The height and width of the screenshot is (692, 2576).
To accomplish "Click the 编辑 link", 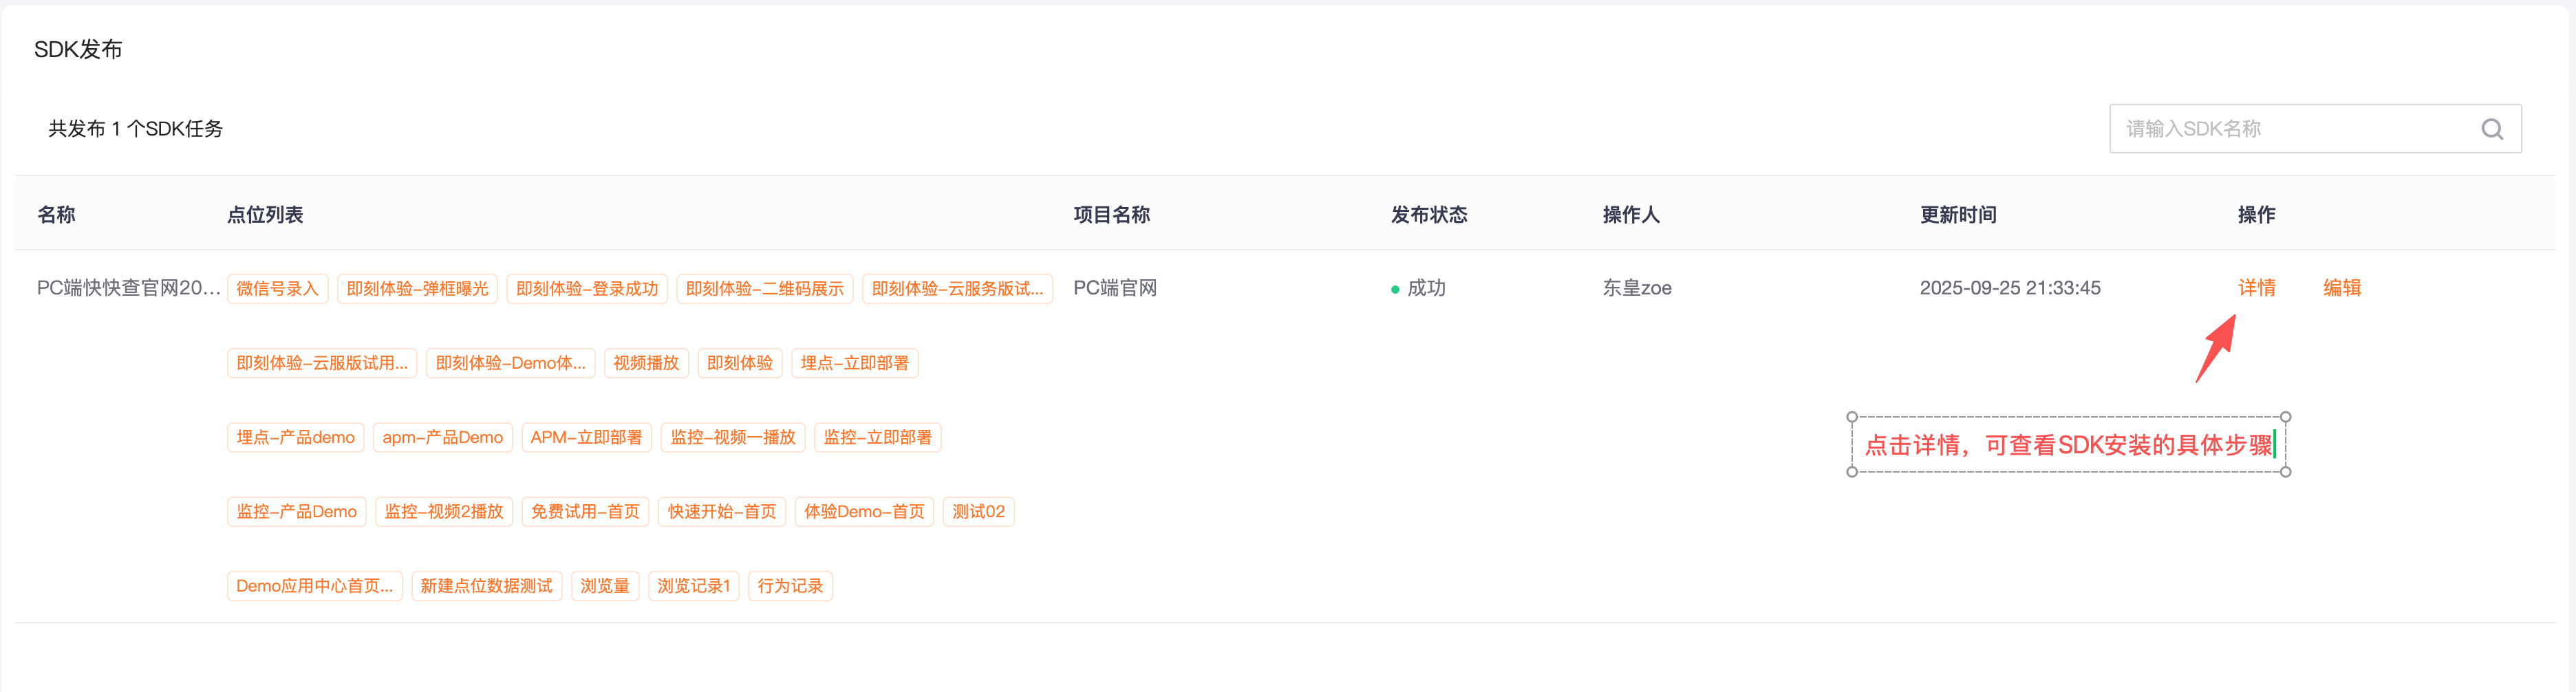I will coord(2341,288).
